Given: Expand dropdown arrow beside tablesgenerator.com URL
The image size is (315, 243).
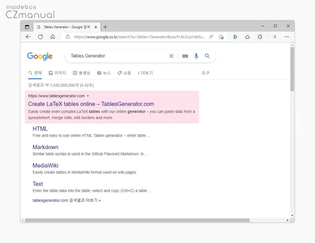Looking at the screenshot, I should (88, 96).
